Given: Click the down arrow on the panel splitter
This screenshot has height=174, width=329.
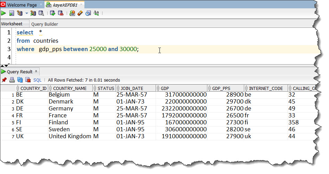Looking at the screenshot, I should [6, 66].
